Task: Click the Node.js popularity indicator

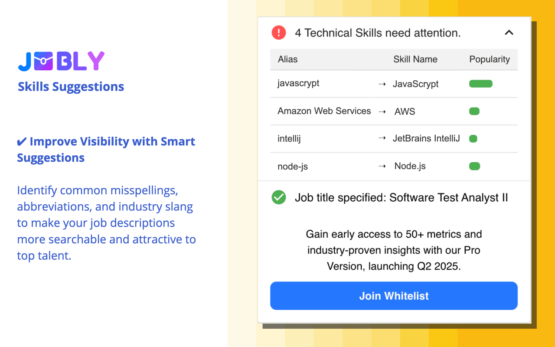Action: (x=474, y=166)
